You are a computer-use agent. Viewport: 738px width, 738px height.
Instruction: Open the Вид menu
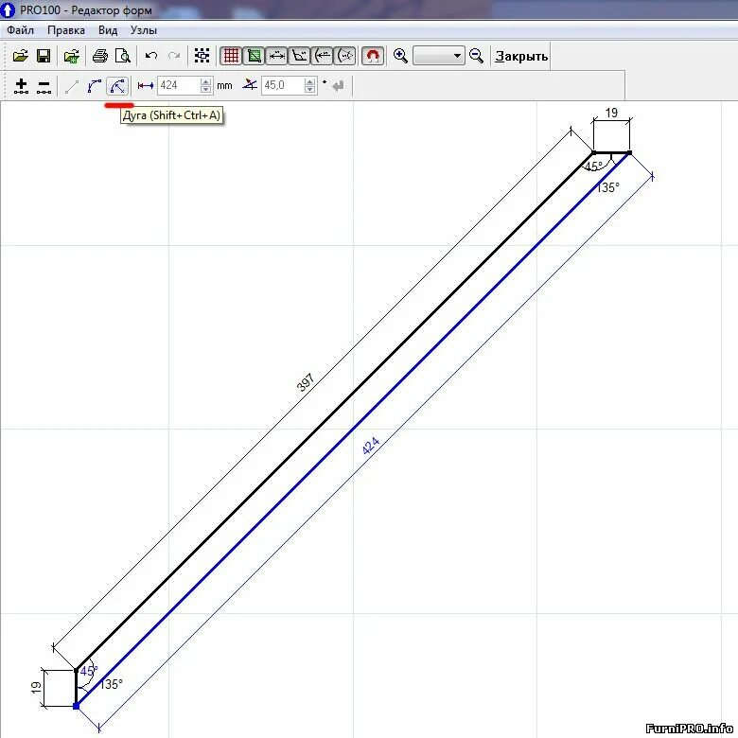[107, 30]
